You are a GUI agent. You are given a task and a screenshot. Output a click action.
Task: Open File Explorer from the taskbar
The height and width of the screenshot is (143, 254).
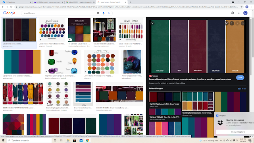[x=68, y=140]
